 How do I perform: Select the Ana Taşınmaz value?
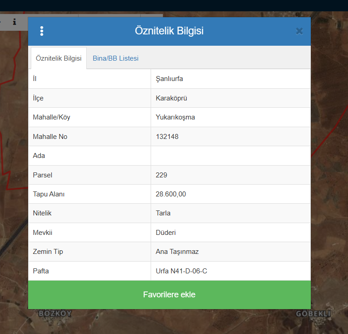click(177, 252)
